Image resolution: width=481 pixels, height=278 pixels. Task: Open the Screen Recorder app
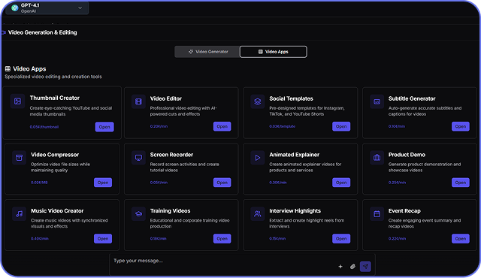click(222, 183)
